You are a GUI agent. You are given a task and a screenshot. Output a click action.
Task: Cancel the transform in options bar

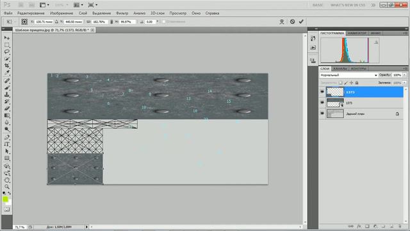292,22
